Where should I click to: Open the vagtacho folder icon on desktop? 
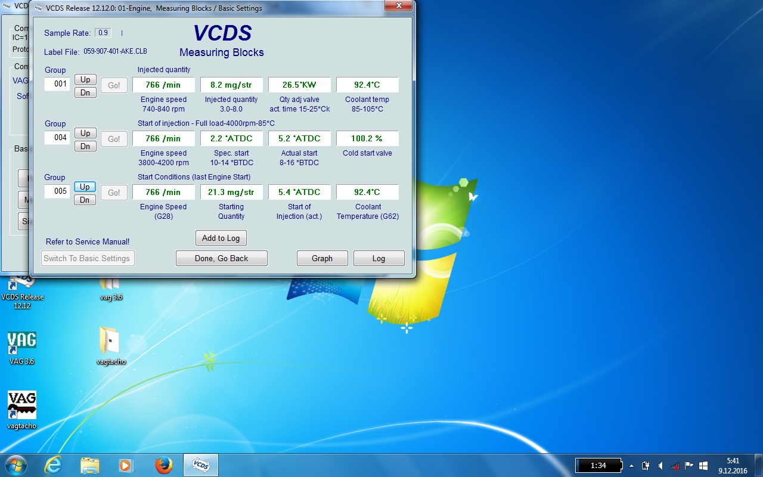111,345
